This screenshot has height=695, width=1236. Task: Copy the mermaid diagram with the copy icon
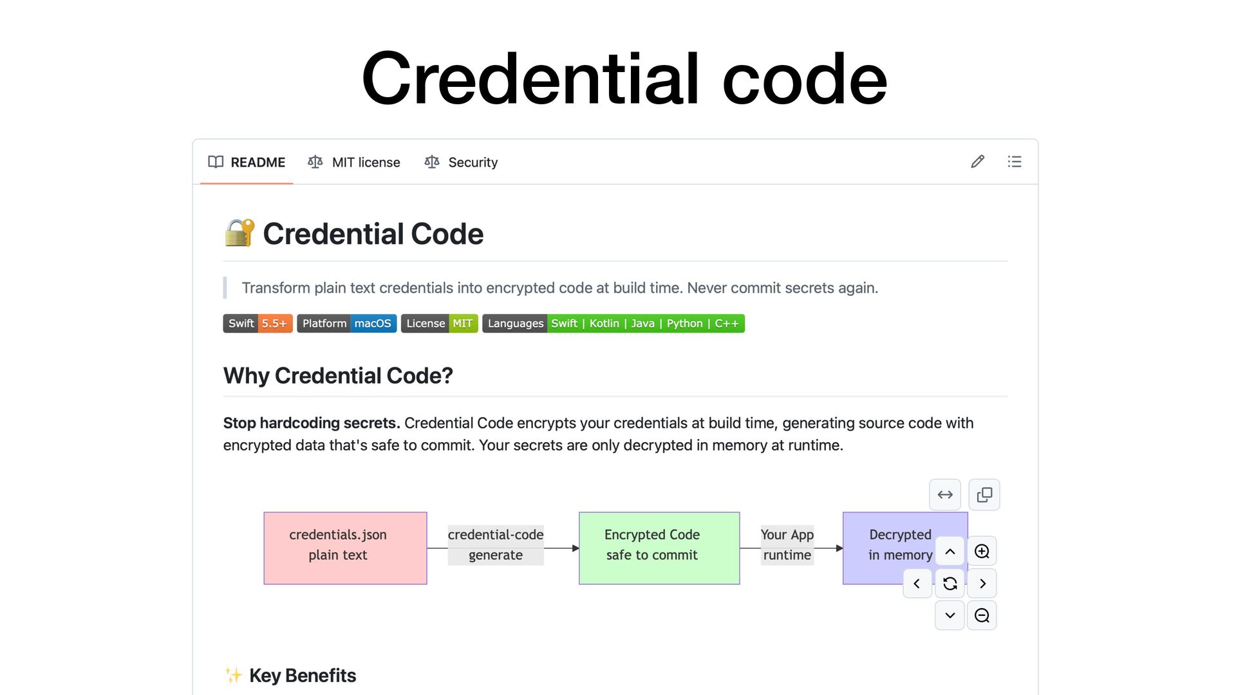click(984, 495)
